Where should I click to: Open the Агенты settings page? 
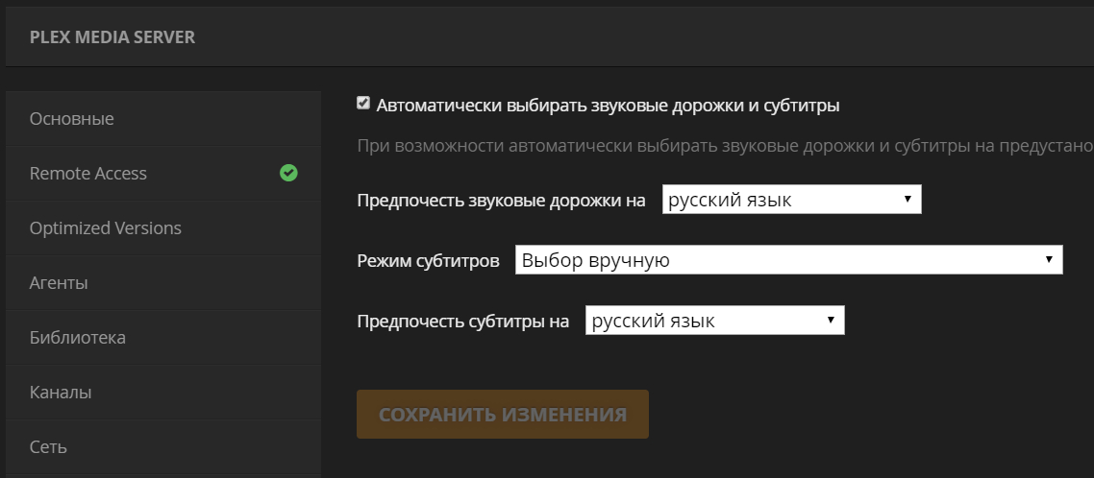click(x=59, y=283)
